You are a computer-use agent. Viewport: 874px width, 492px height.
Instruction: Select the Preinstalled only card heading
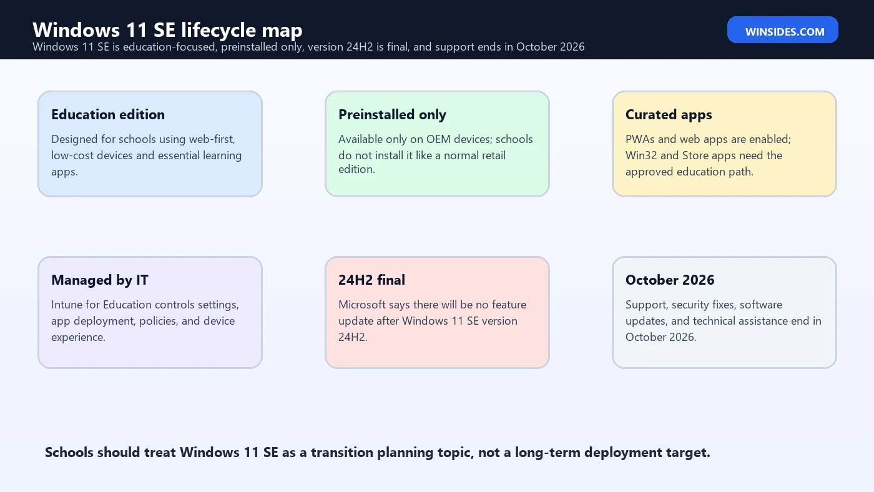392,114
